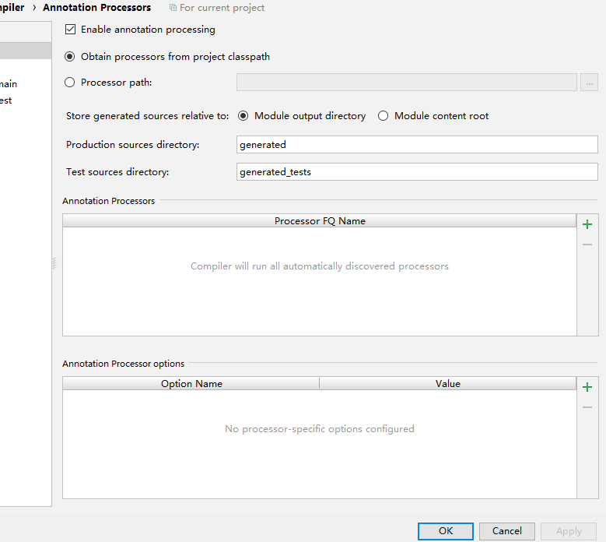Click the Option Name column header
Screen dimensions: 606x542
[x=191, y=384]
